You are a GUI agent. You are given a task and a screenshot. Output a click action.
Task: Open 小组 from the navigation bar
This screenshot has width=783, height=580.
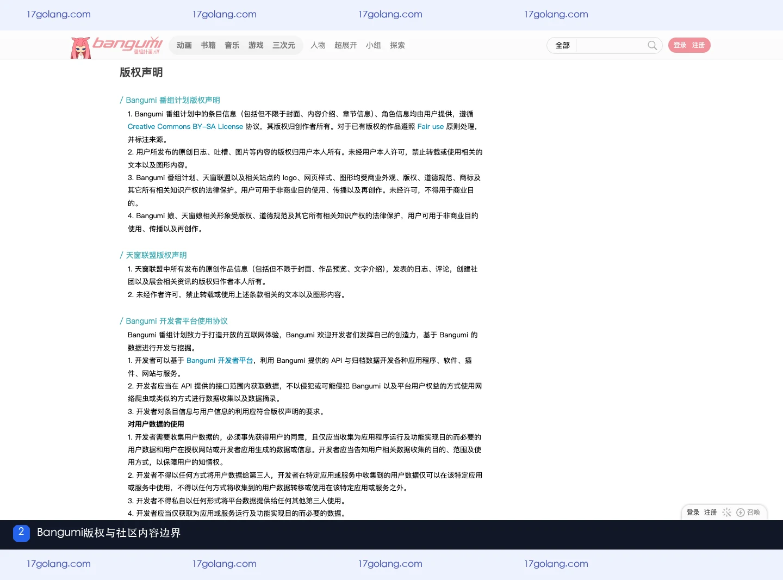[x=374, y=45]
